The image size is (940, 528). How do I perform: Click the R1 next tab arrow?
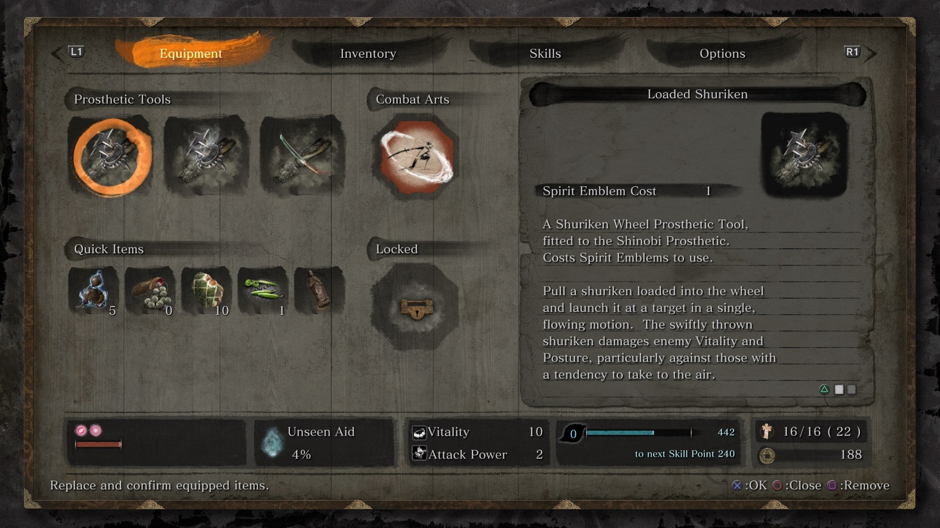point(860,53)
